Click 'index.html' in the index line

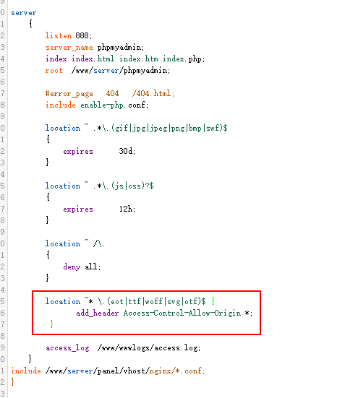[93, 59]
